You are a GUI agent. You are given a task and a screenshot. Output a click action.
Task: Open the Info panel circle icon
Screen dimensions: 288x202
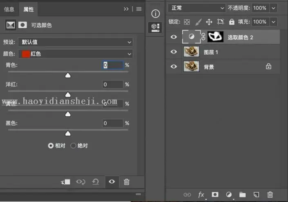(x=155, y=14)
